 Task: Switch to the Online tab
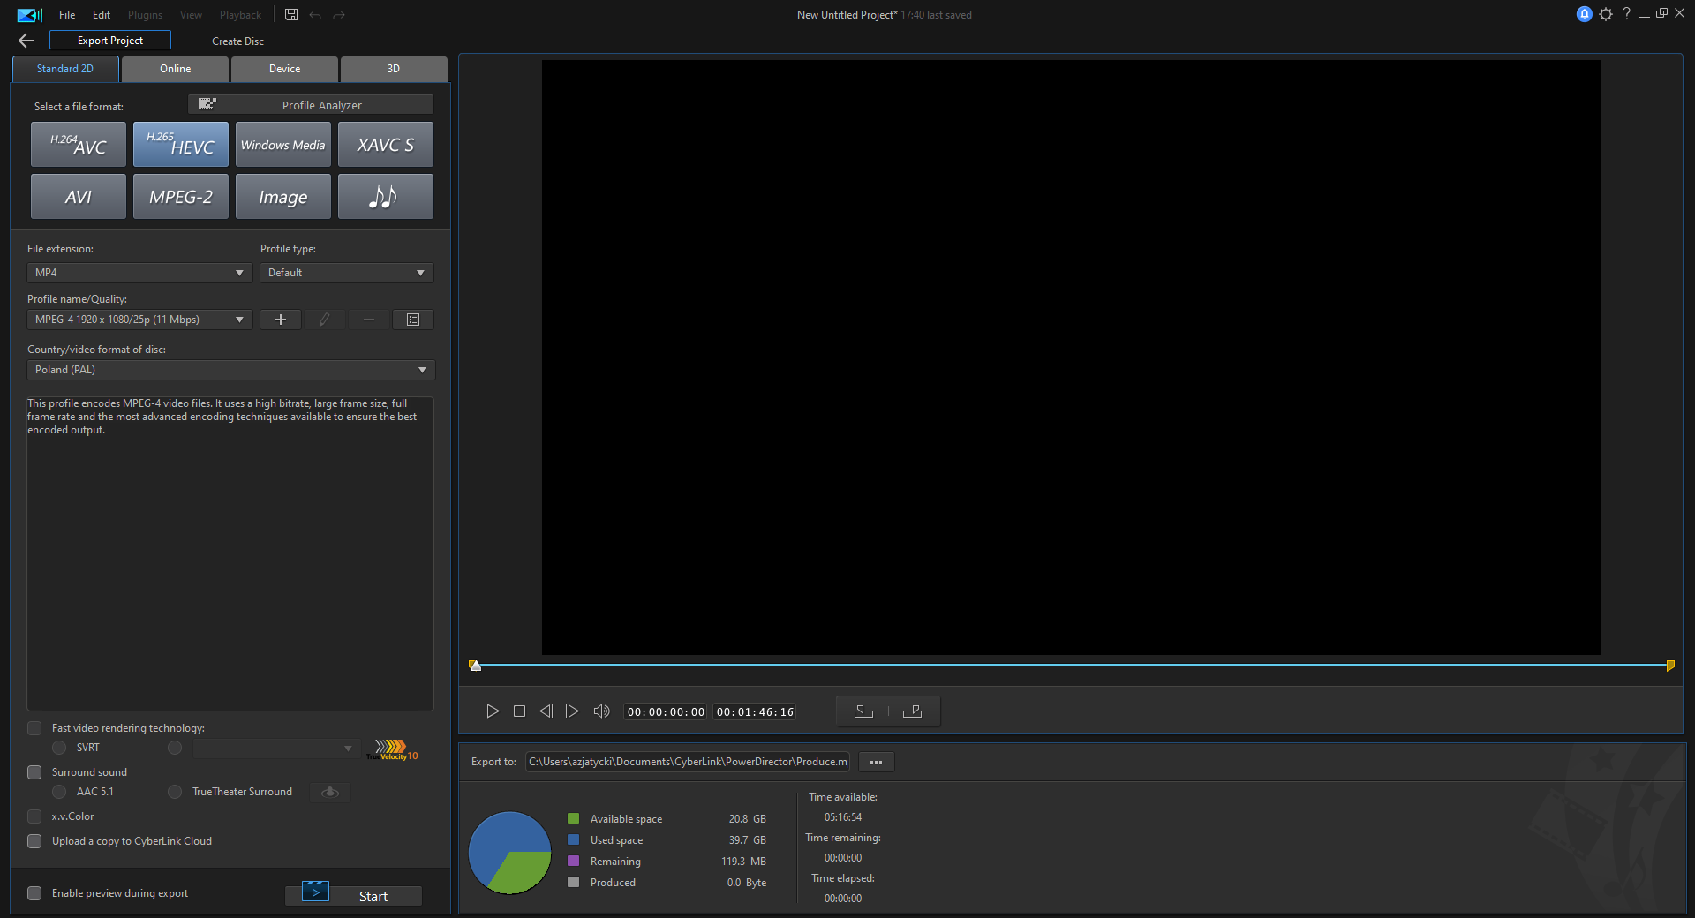(175, 69)
